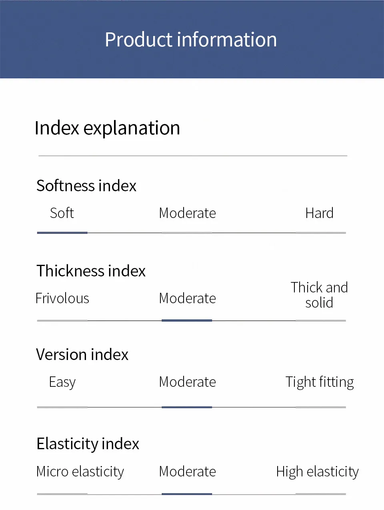Click the Thickness index label
Viewport: 384px width, 510px height.
coord(91,271)
